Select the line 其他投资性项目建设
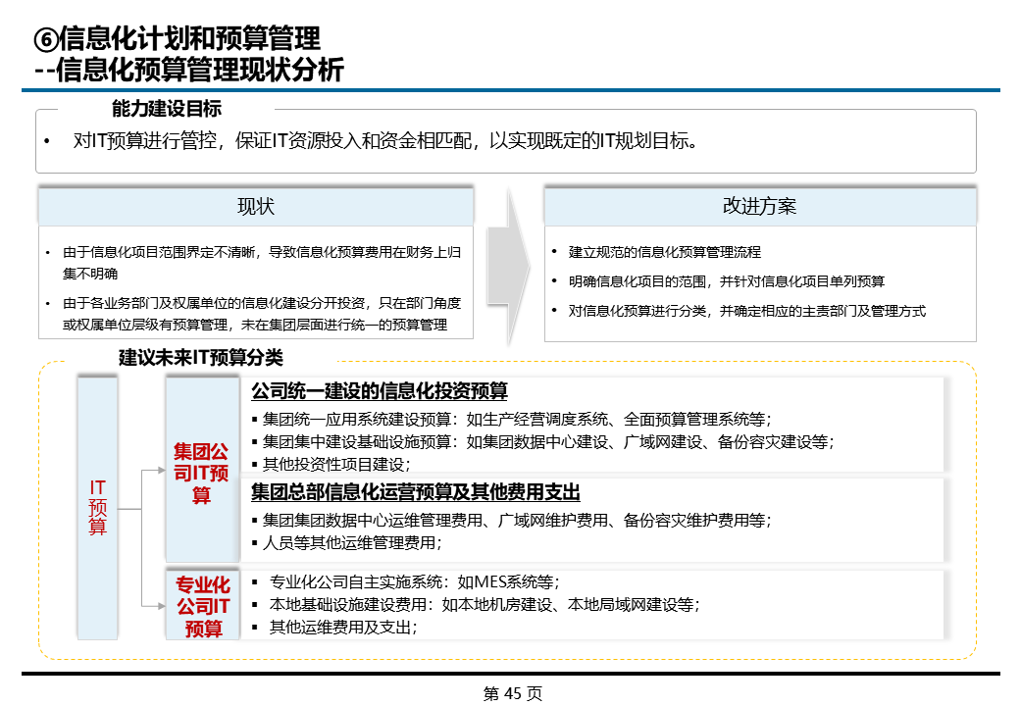The width and height of the screenshot is (1020, 706). pos(336,464)
